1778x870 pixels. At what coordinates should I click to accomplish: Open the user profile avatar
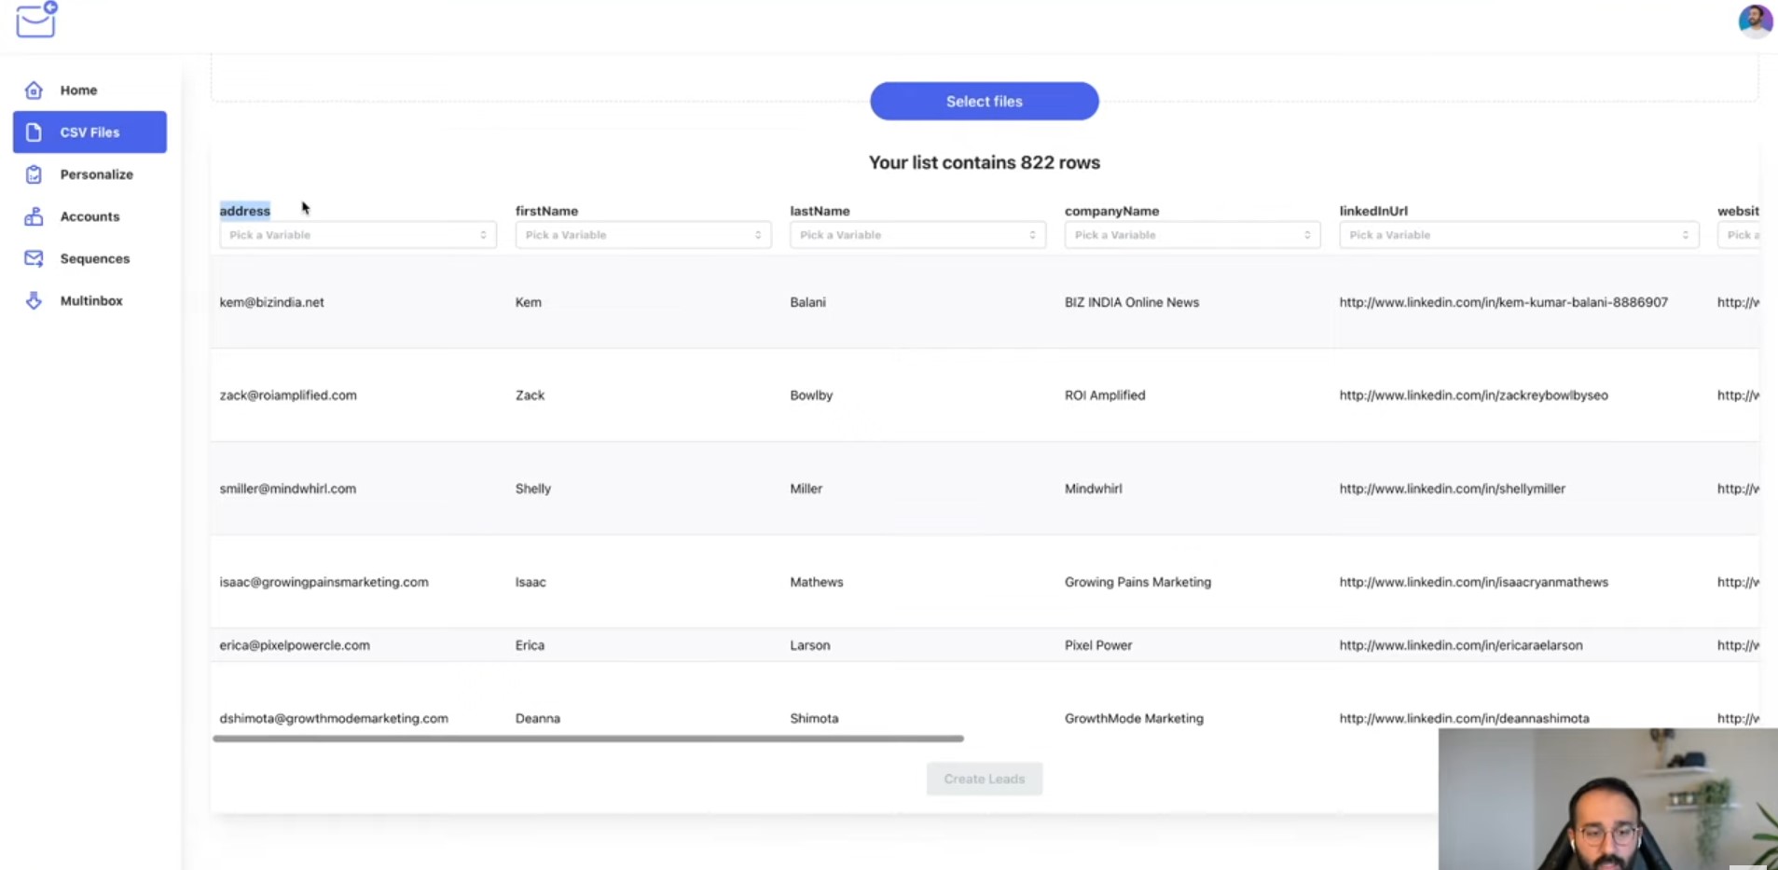(1755, 21)
